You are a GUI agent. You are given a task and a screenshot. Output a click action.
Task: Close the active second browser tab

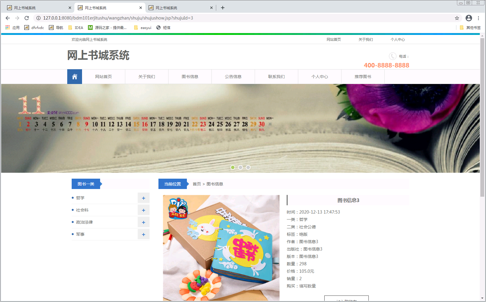tap(141, 8)
